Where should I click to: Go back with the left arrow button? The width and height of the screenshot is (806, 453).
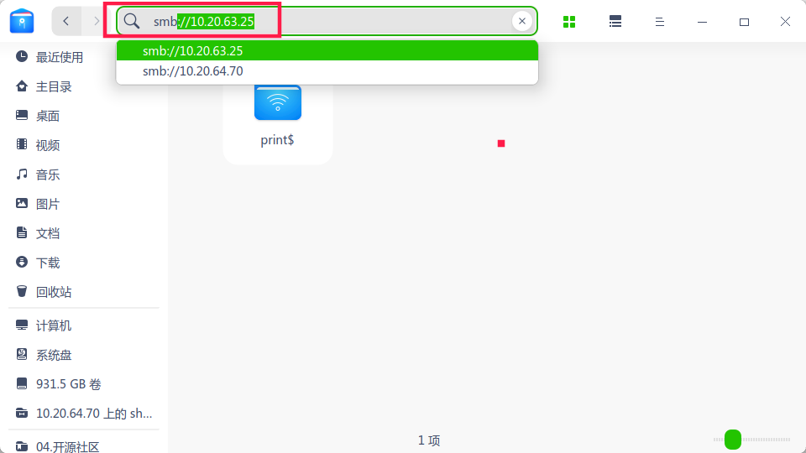click(66, 21)
